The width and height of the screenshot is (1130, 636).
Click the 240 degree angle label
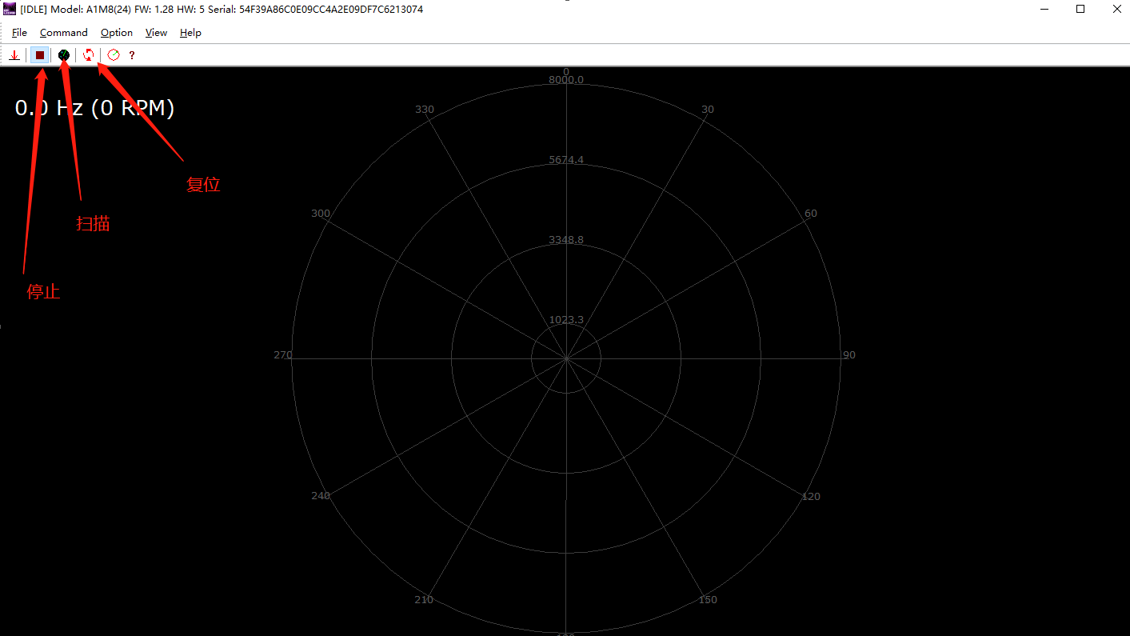(321, 496)
